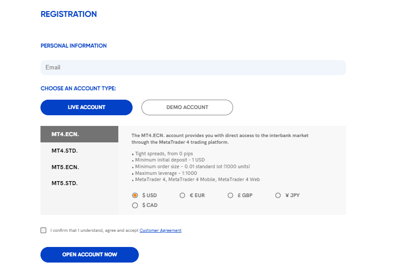Select the USD currency radio circle

[x=135, y=195]
